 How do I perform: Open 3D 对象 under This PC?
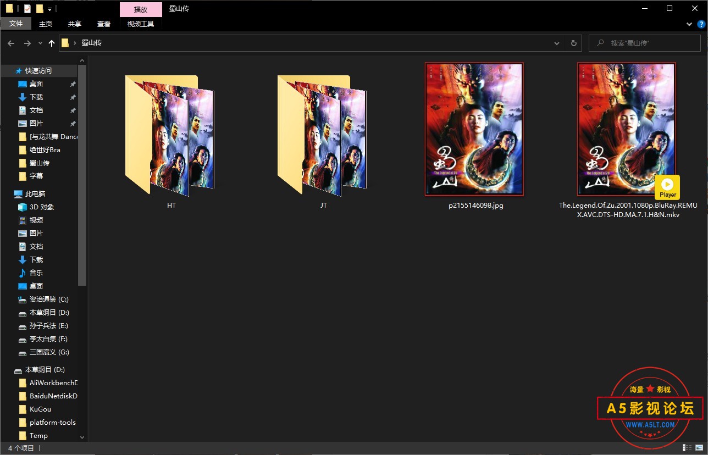[42, 207]
